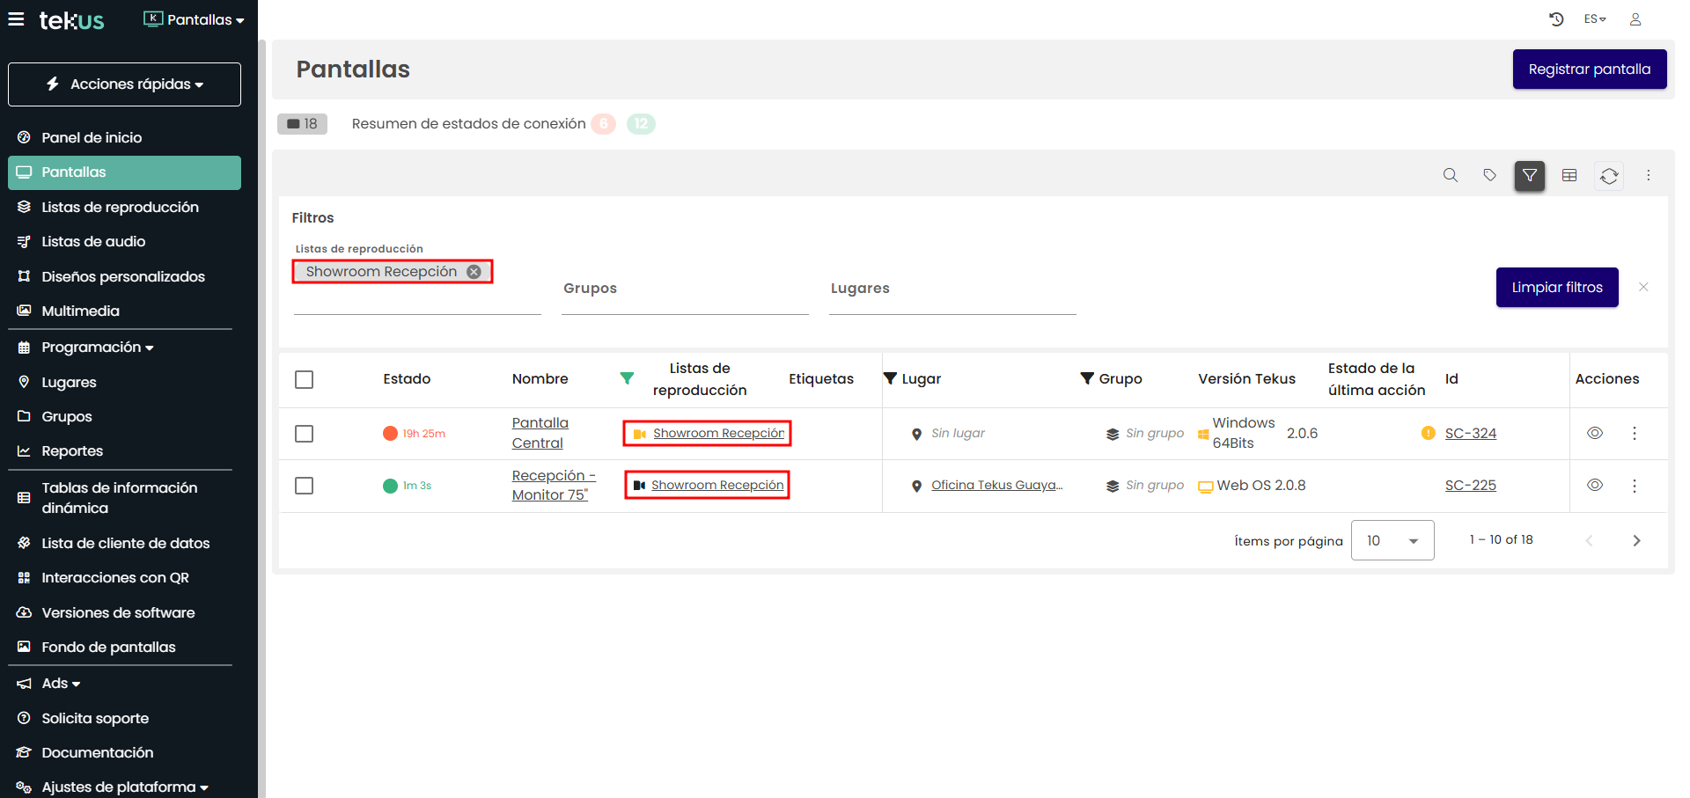The width and height of the screenshot is (1690, 798).
Task: Tick the Recepción - Monitor 75" row checkbox
Action: click(305, 486)
